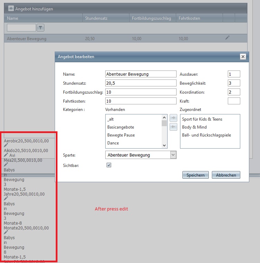Sort by Stundensatz column header
260x263 pixels.
(96, 18)
